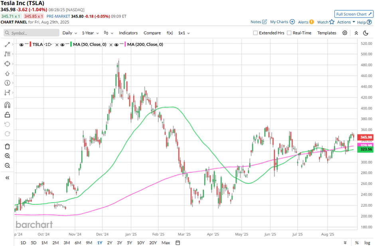
Task: Toggle log scale on price axis
Action: tap(367, 243)
